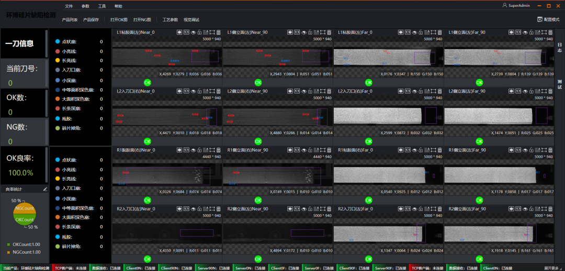Click the SuperAdmin user icon
The height and width of the screenshot is (271, 565).
(504, 6)
